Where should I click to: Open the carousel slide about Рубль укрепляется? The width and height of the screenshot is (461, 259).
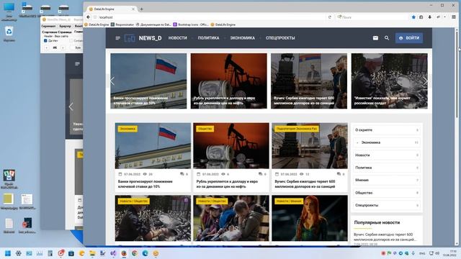[x=229, y=81]
